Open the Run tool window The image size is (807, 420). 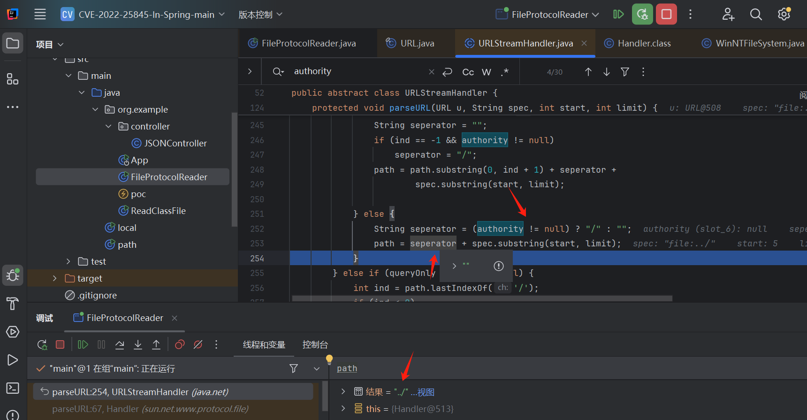pyautogui.click(x=13, y=360)
